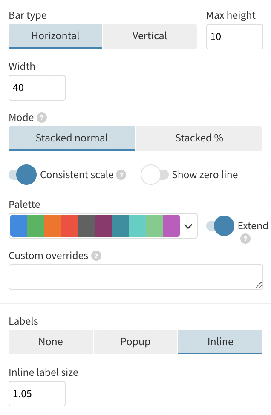Select Inline label display
The height and width of the screenshot is (415, 271).
220,341
